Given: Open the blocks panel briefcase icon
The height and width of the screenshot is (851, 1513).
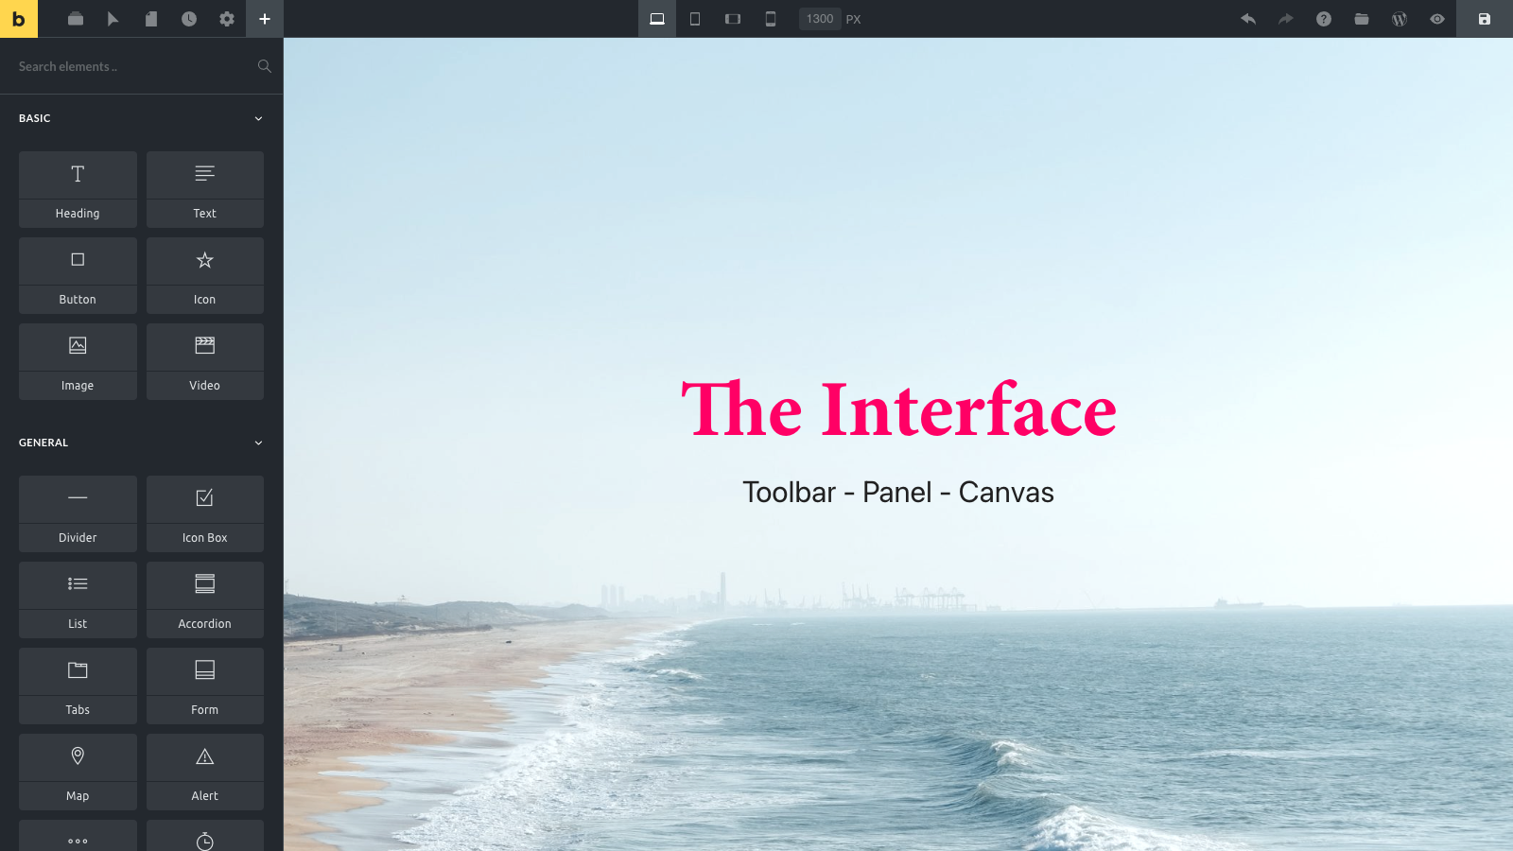Looking at the screenshot, I should 76,19.
